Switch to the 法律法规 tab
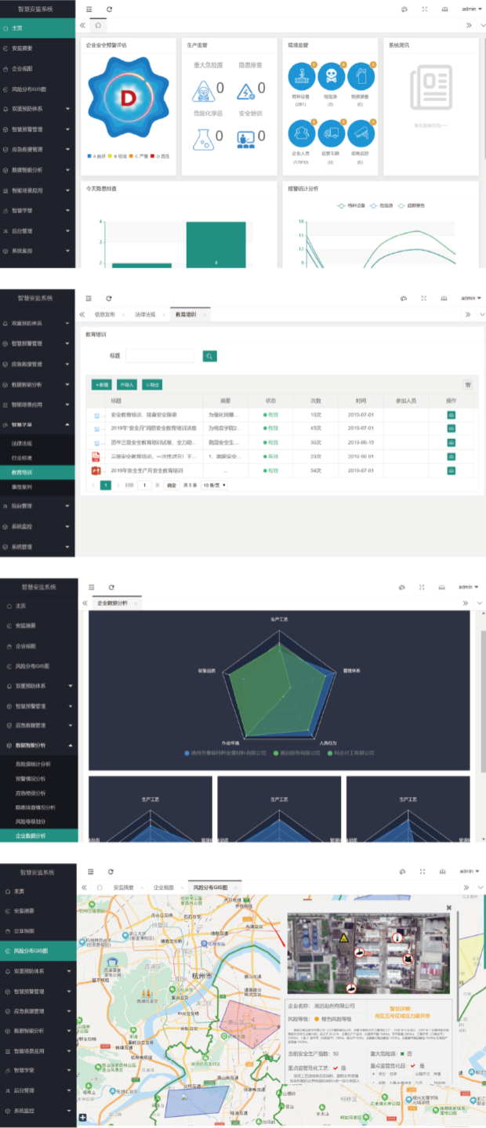Viewport: 486px width, 1128px height. 145,314
